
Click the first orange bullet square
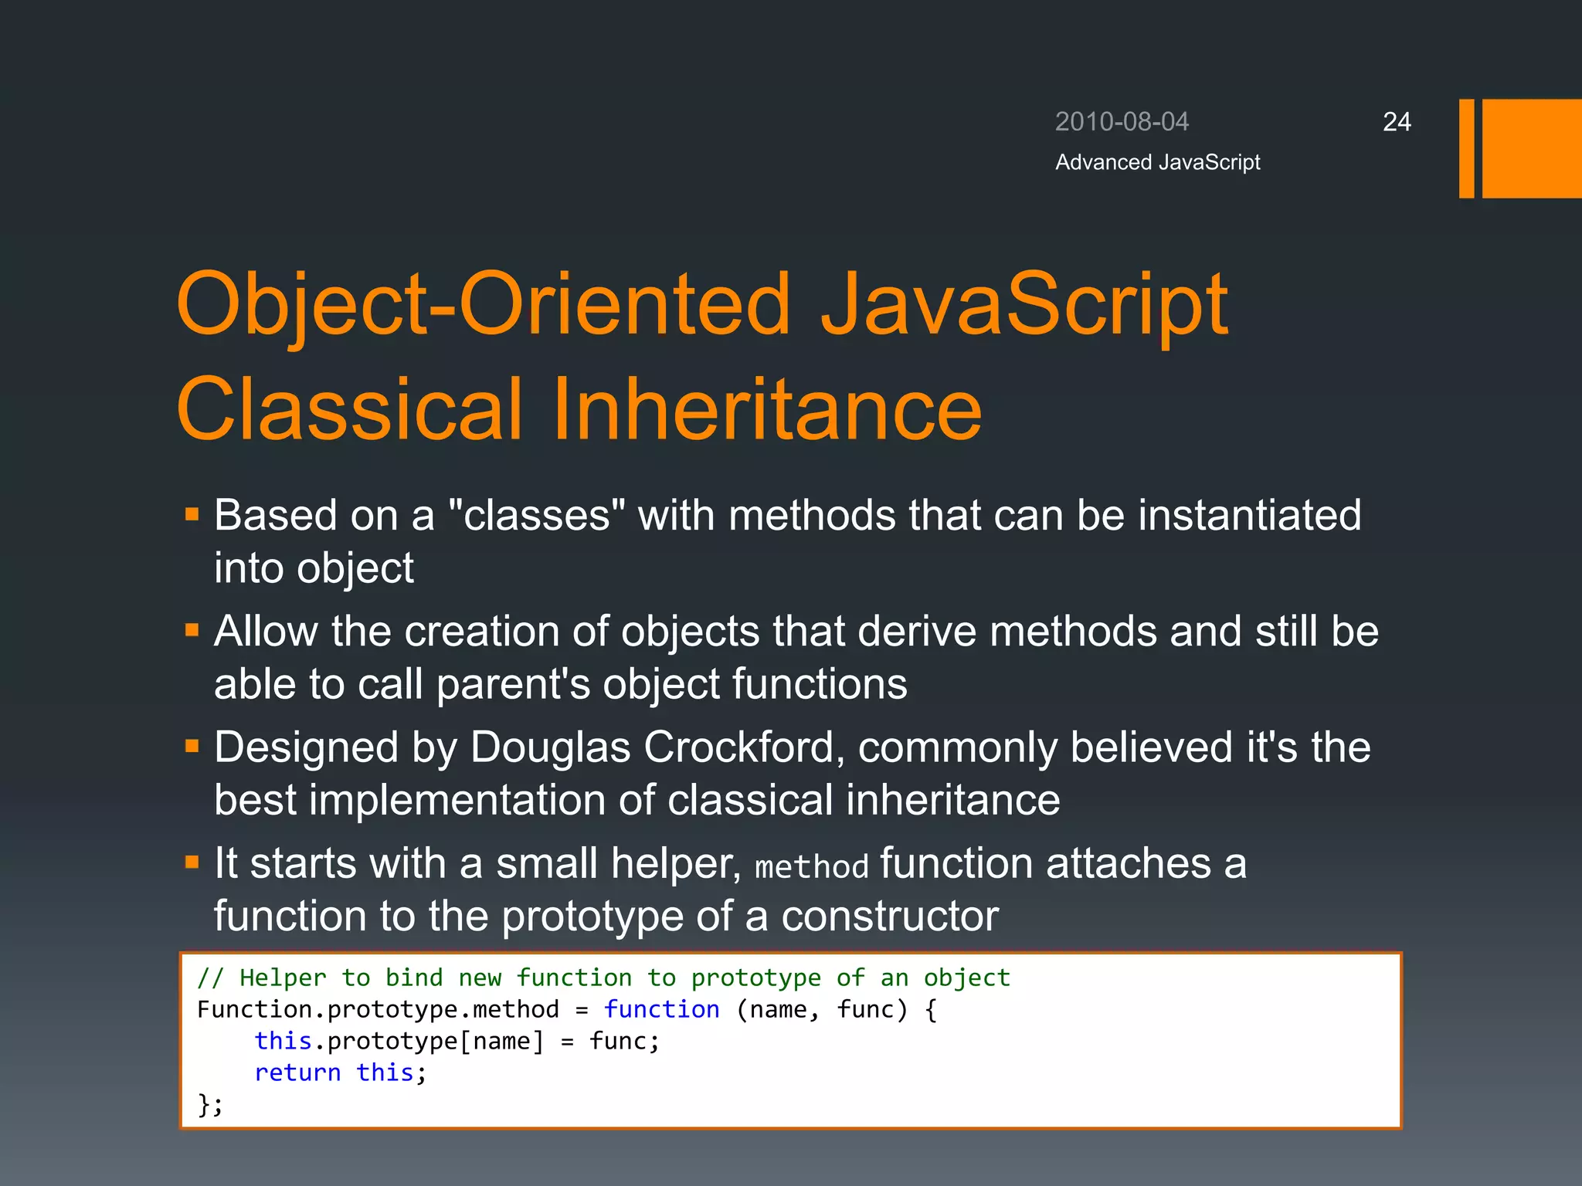[192, 514]
